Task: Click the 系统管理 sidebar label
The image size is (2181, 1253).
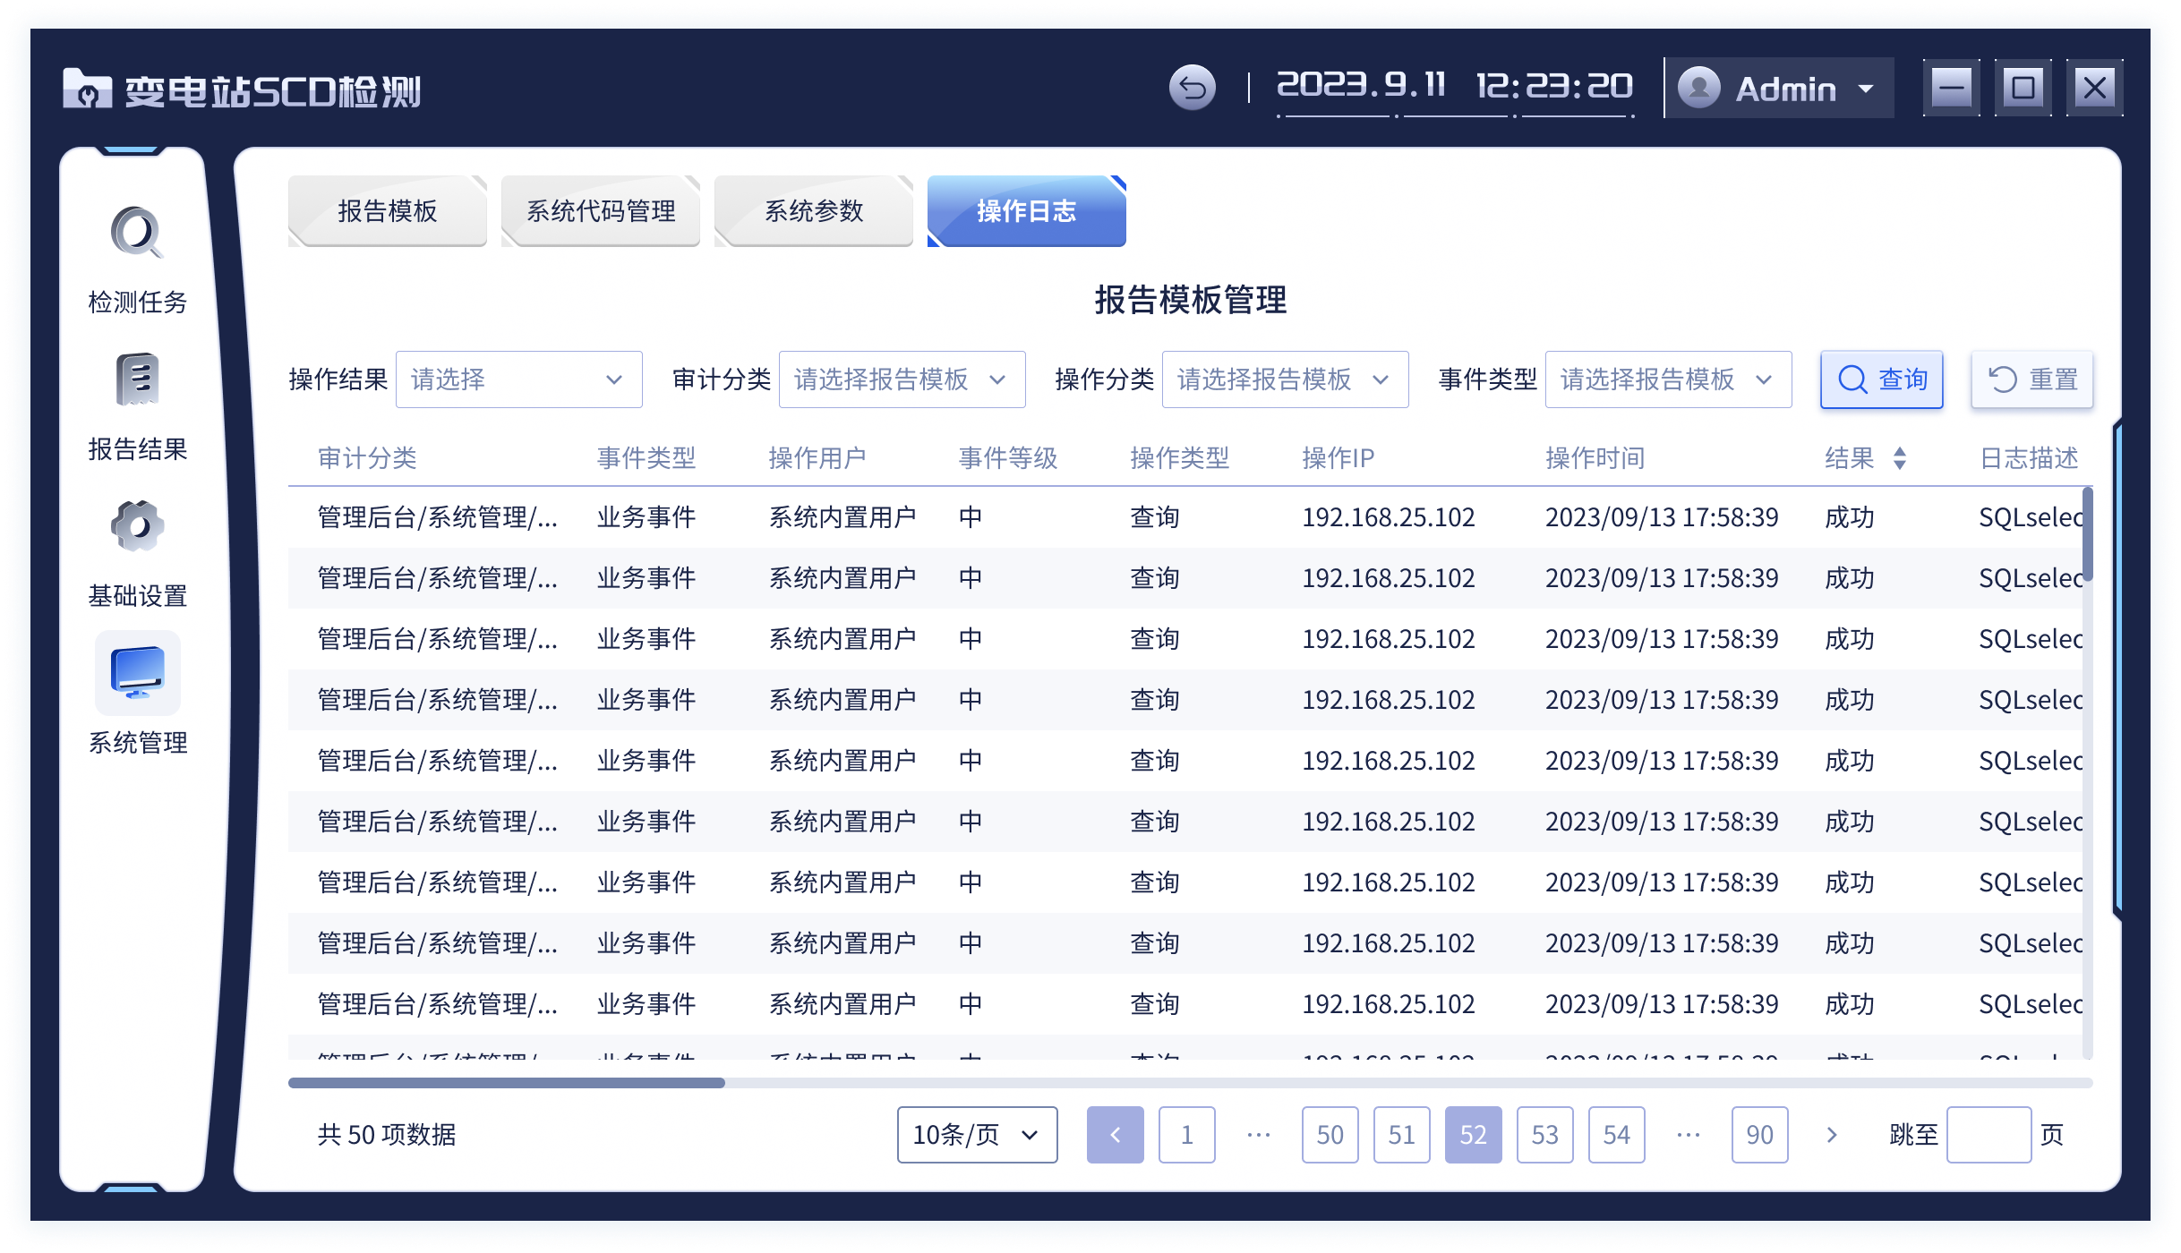Action: (138, 743)
